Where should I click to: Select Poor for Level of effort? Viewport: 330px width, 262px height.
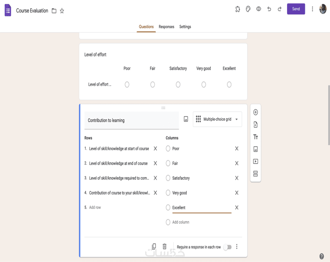click(x=127, y=84)
